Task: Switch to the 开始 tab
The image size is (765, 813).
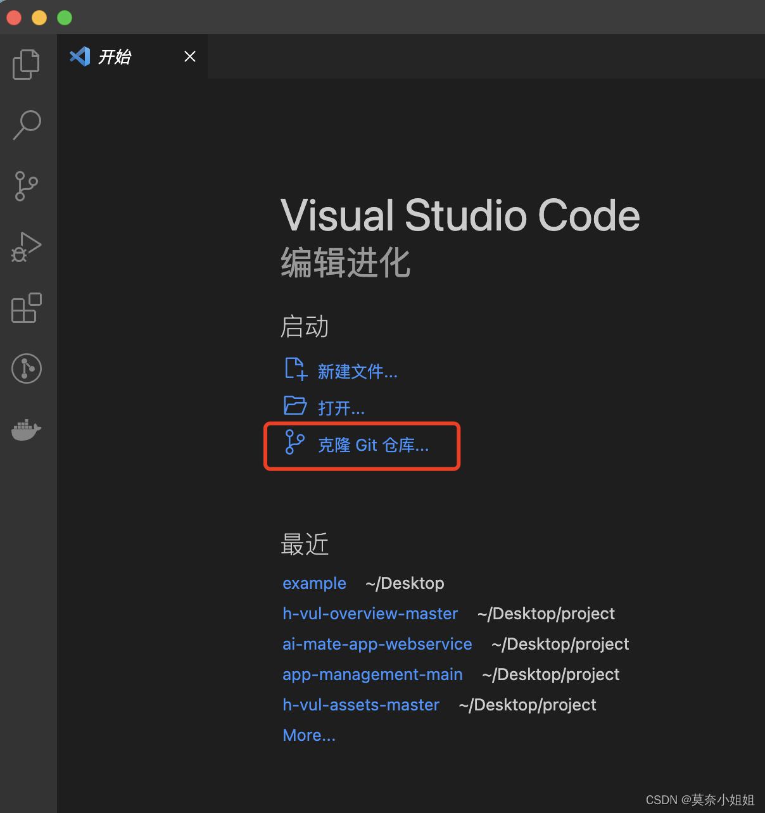Action: pos(132,56)
